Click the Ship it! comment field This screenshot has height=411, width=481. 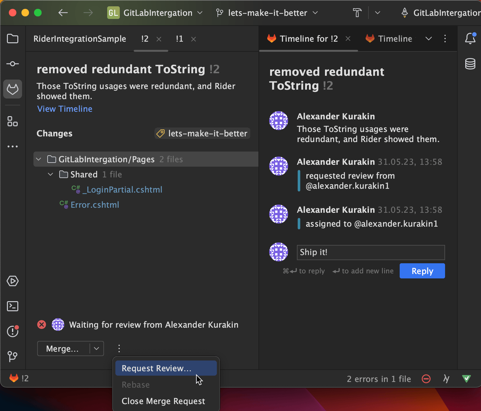click(x=370, y=253)
